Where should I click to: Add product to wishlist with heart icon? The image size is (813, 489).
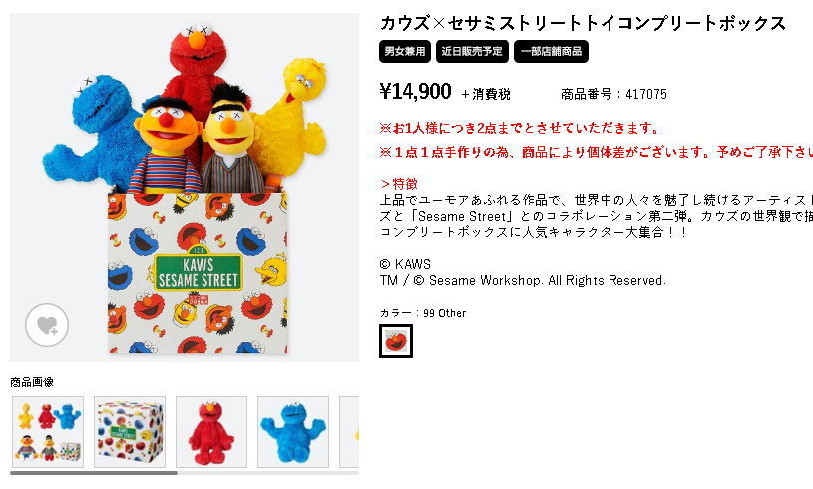(x=47, y=325)
